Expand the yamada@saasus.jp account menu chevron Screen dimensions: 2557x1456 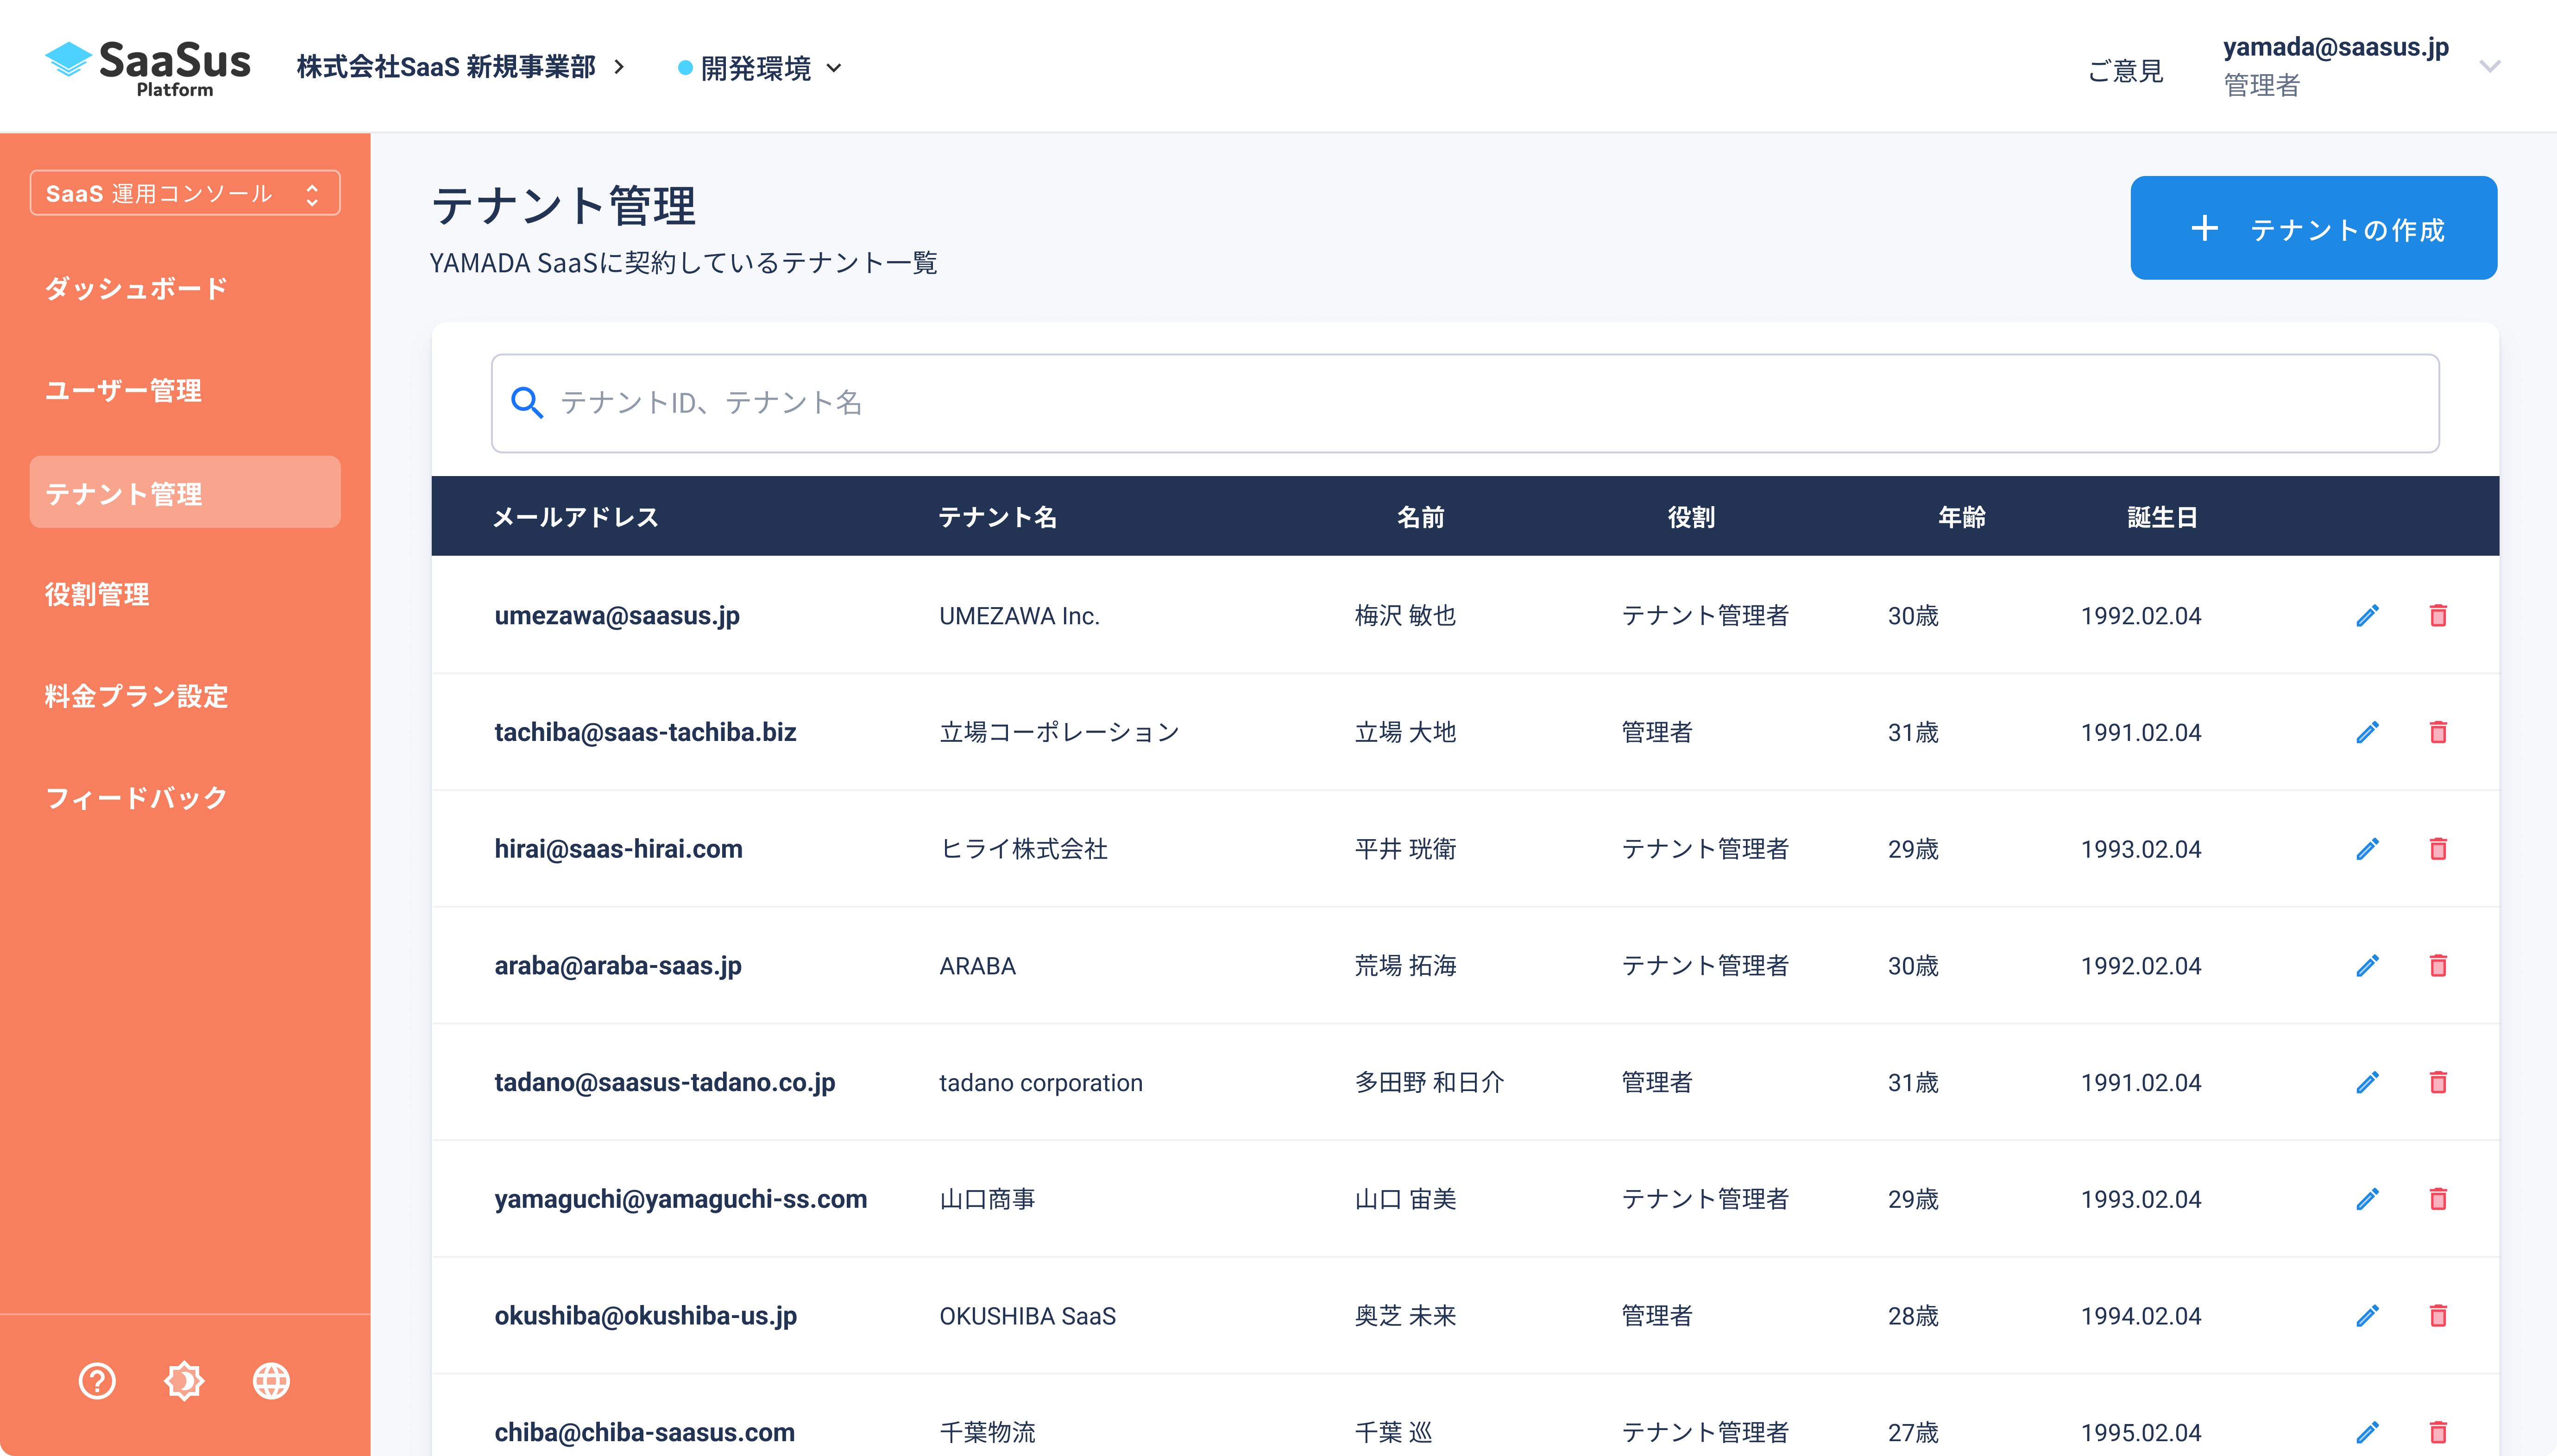point(2490,66)
